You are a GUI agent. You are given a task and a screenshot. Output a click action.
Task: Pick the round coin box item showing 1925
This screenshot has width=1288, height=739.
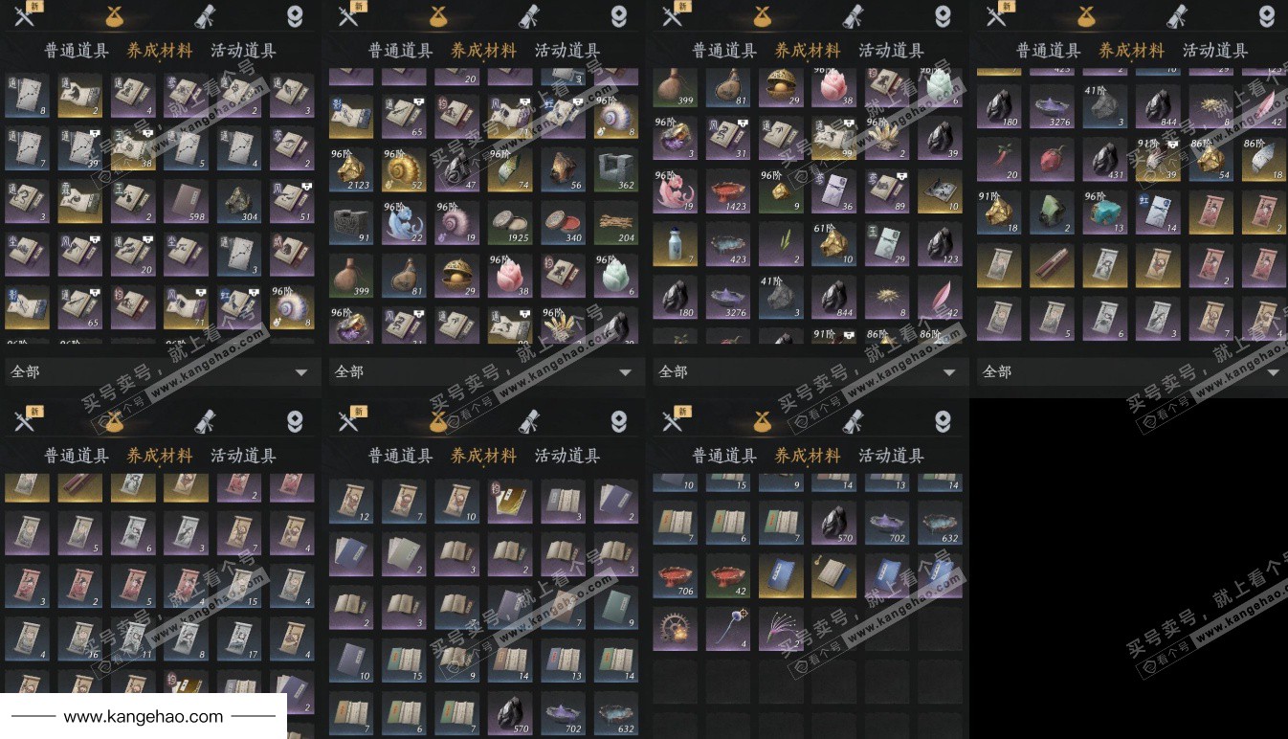coord(510,222)
